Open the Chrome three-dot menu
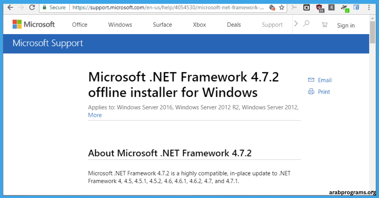Image resolution: width=379 pixels, height=198 pixels. 369,7
